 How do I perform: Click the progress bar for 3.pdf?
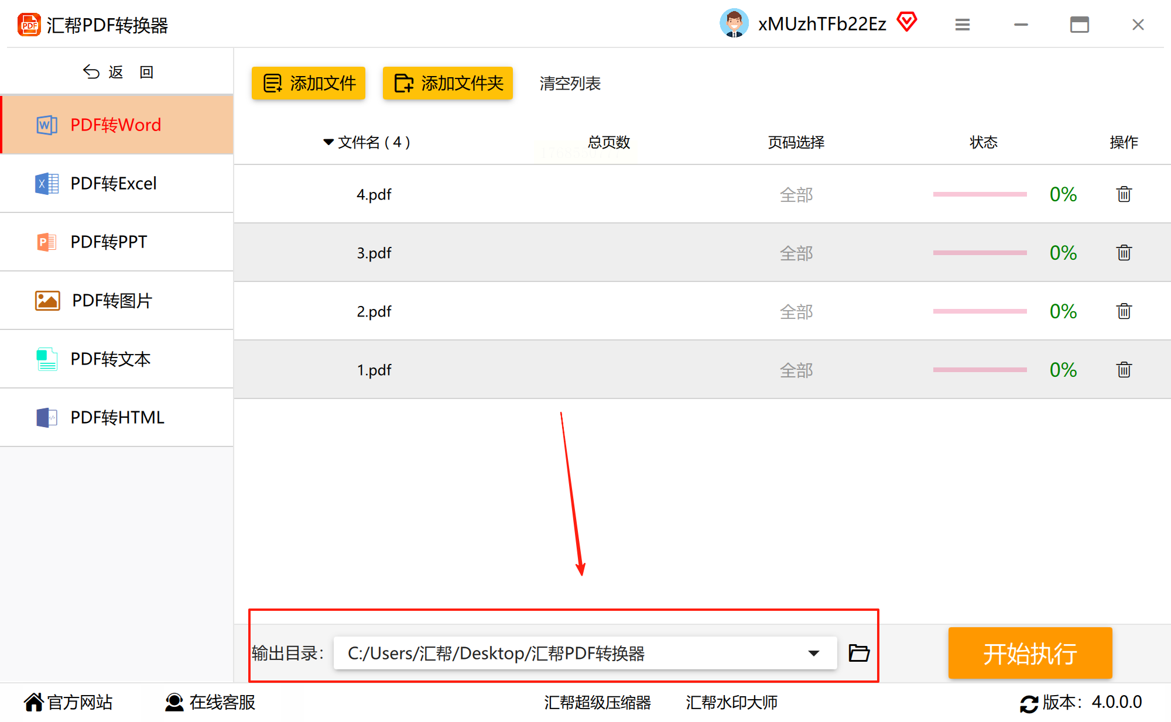[x=980, y=253]
